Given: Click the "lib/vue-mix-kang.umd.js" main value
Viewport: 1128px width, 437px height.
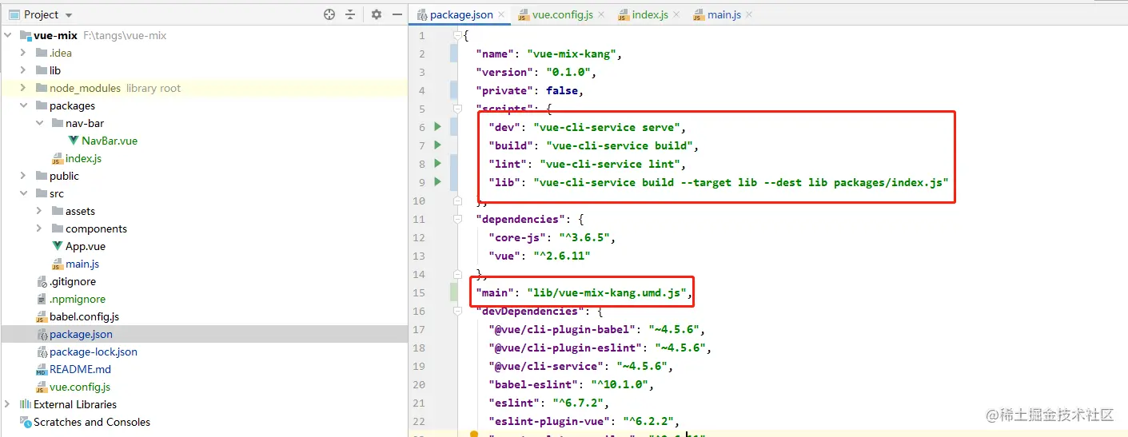Looking at the screenshot, I should 608,292.
